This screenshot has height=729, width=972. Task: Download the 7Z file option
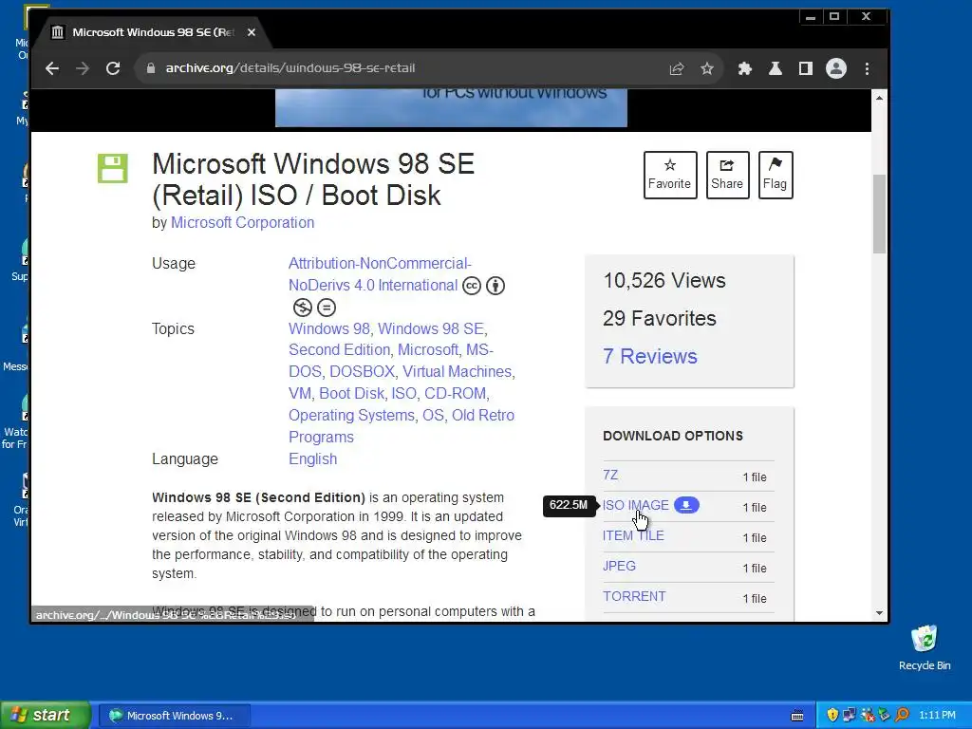point(610,476)
